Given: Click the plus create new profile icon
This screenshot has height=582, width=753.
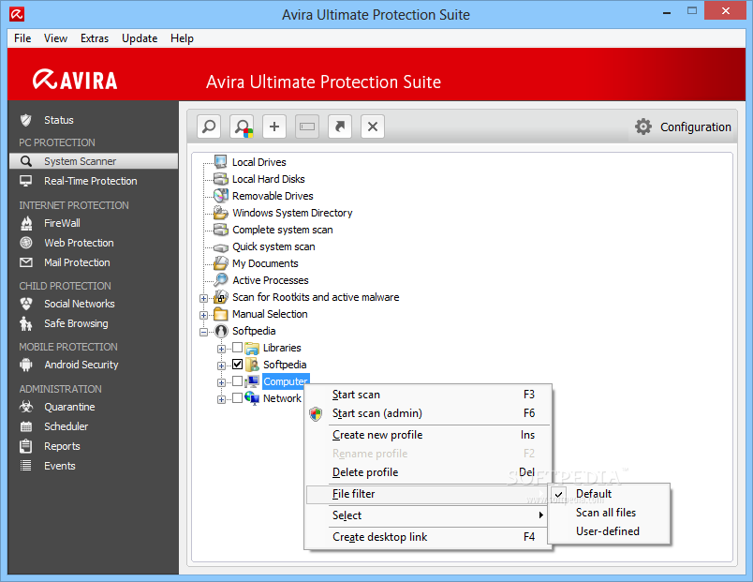Looking at the screenshot, I should (274, 127).
